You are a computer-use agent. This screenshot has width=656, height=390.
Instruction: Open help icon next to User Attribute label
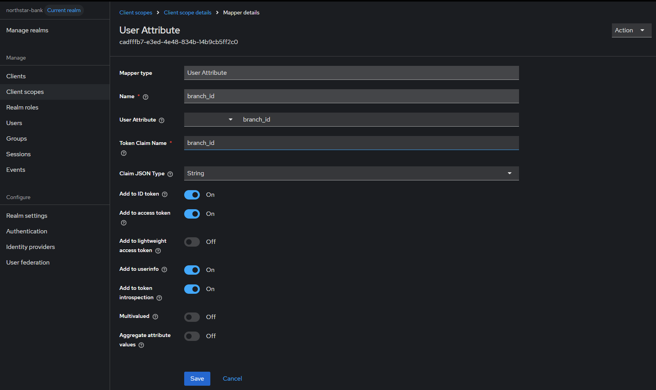[x=162, y=120]
